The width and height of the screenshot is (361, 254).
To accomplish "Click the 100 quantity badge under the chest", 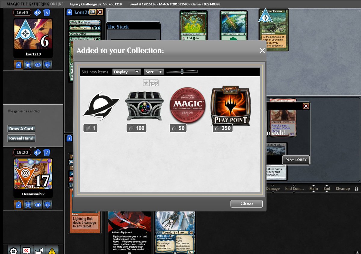I will click(136, 128).
